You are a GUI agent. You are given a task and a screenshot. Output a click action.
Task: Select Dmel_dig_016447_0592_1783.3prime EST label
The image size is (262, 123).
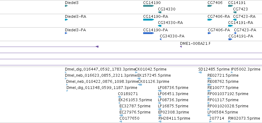(x=100, y=69)
